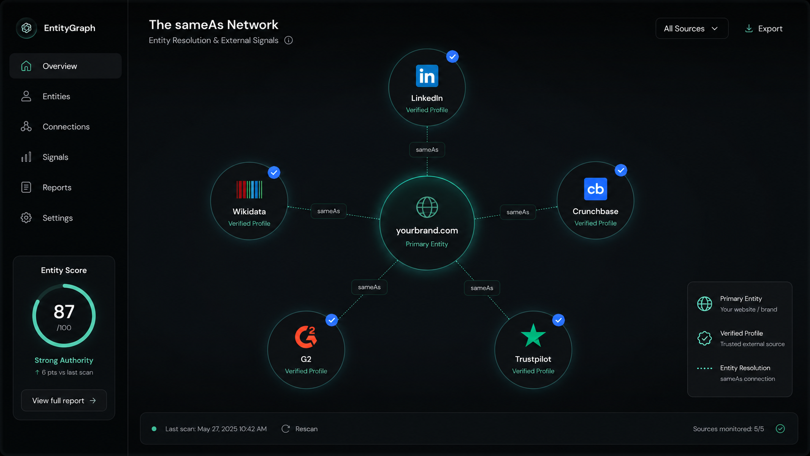810x456 pixels.
Task: Click the Crunchbase cb logo
Action: pos(595,189)
